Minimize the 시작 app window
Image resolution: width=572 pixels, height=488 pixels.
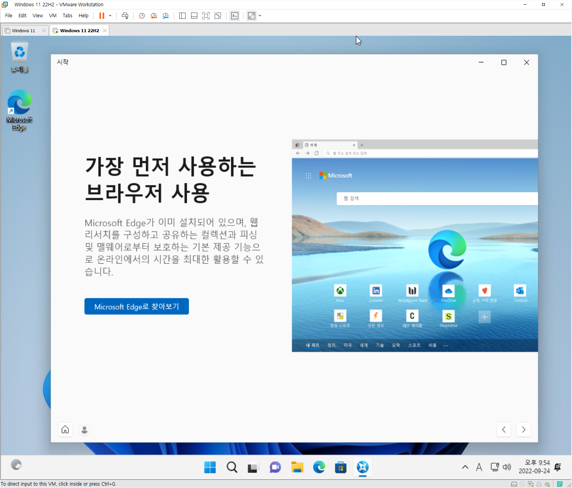click(x=481, y=62)
